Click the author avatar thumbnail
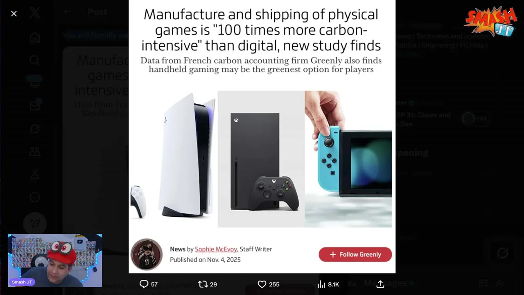This screenshot has width=524, height=295. point(147,254)
